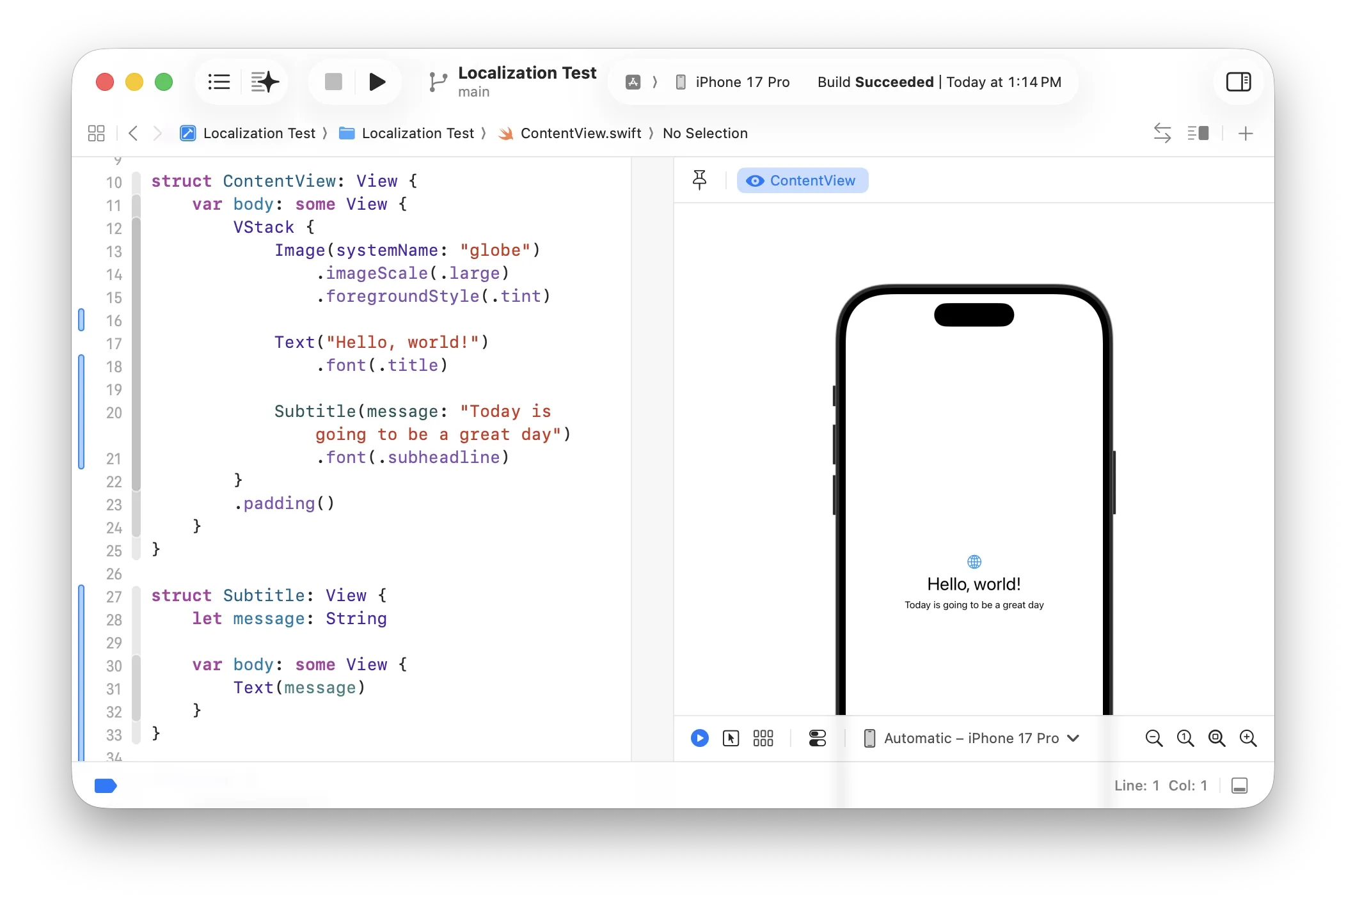Show preview device variants with the grid icon
This screenshot has height=903, width=1346.
[763, 738]
